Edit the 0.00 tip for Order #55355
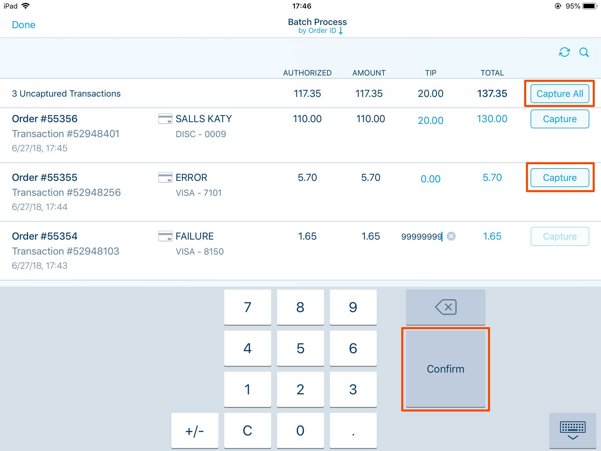Viewport: 601px width, 451px height. (431, 179)
